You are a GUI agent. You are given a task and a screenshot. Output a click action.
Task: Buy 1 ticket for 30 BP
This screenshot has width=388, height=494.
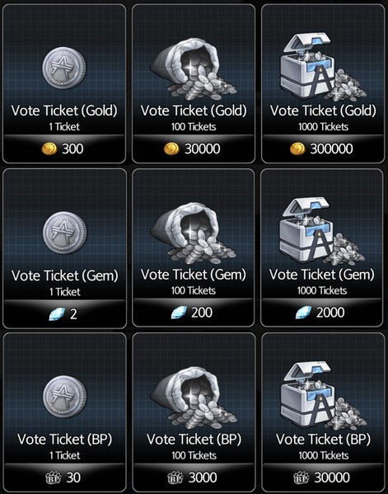tap(64, 478)
